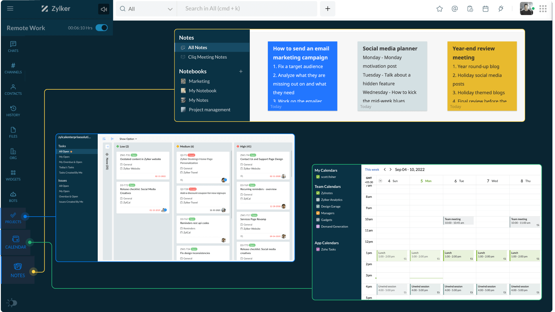The height and width of the screenshot is (312, 555).
Task: Click the starred messages star icon
Action: [439, 9]
